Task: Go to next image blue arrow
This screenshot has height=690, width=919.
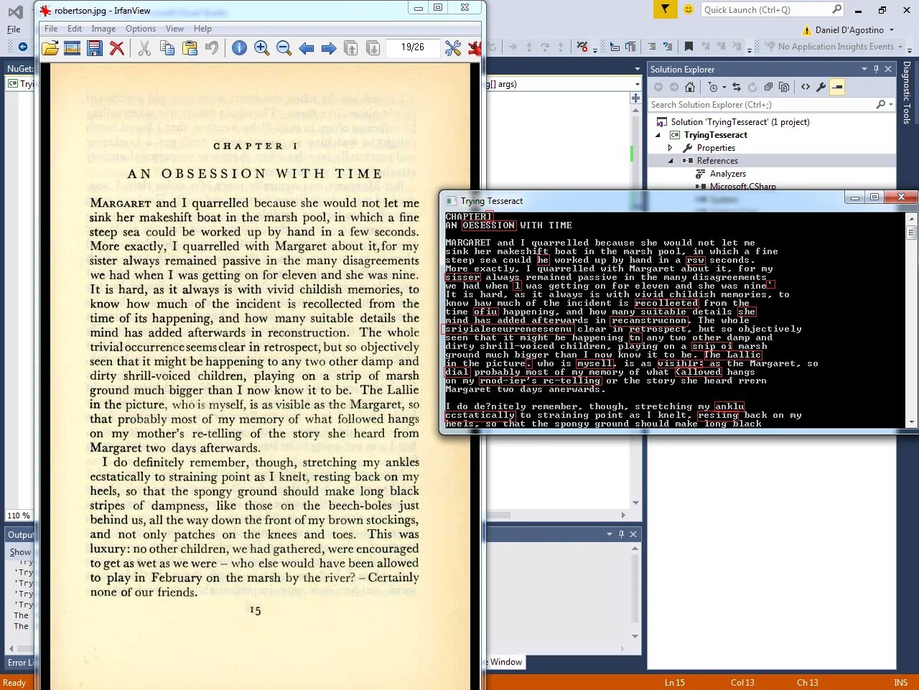Action: coord(329,48)
